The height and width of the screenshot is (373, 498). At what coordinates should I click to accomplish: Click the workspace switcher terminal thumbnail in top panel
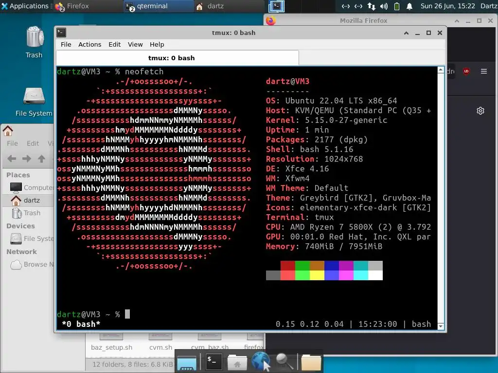point(276,6)
